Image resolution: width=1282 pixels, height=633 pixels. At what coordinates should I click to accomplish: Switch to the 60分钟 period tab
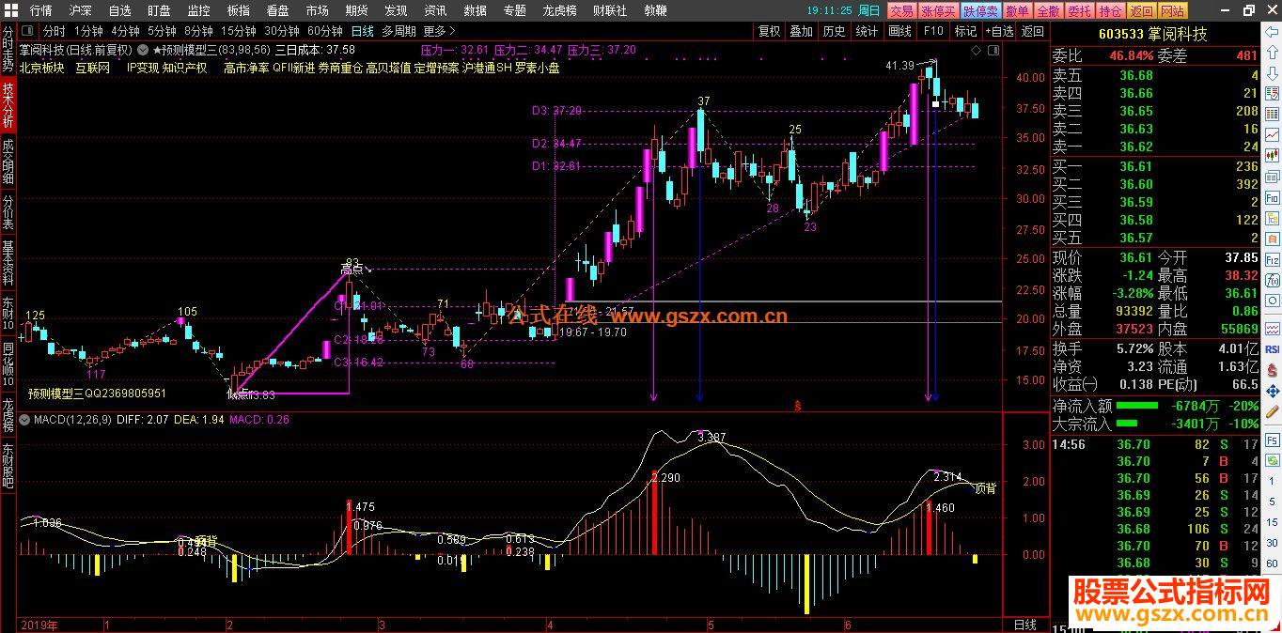[x=325, y=31]
